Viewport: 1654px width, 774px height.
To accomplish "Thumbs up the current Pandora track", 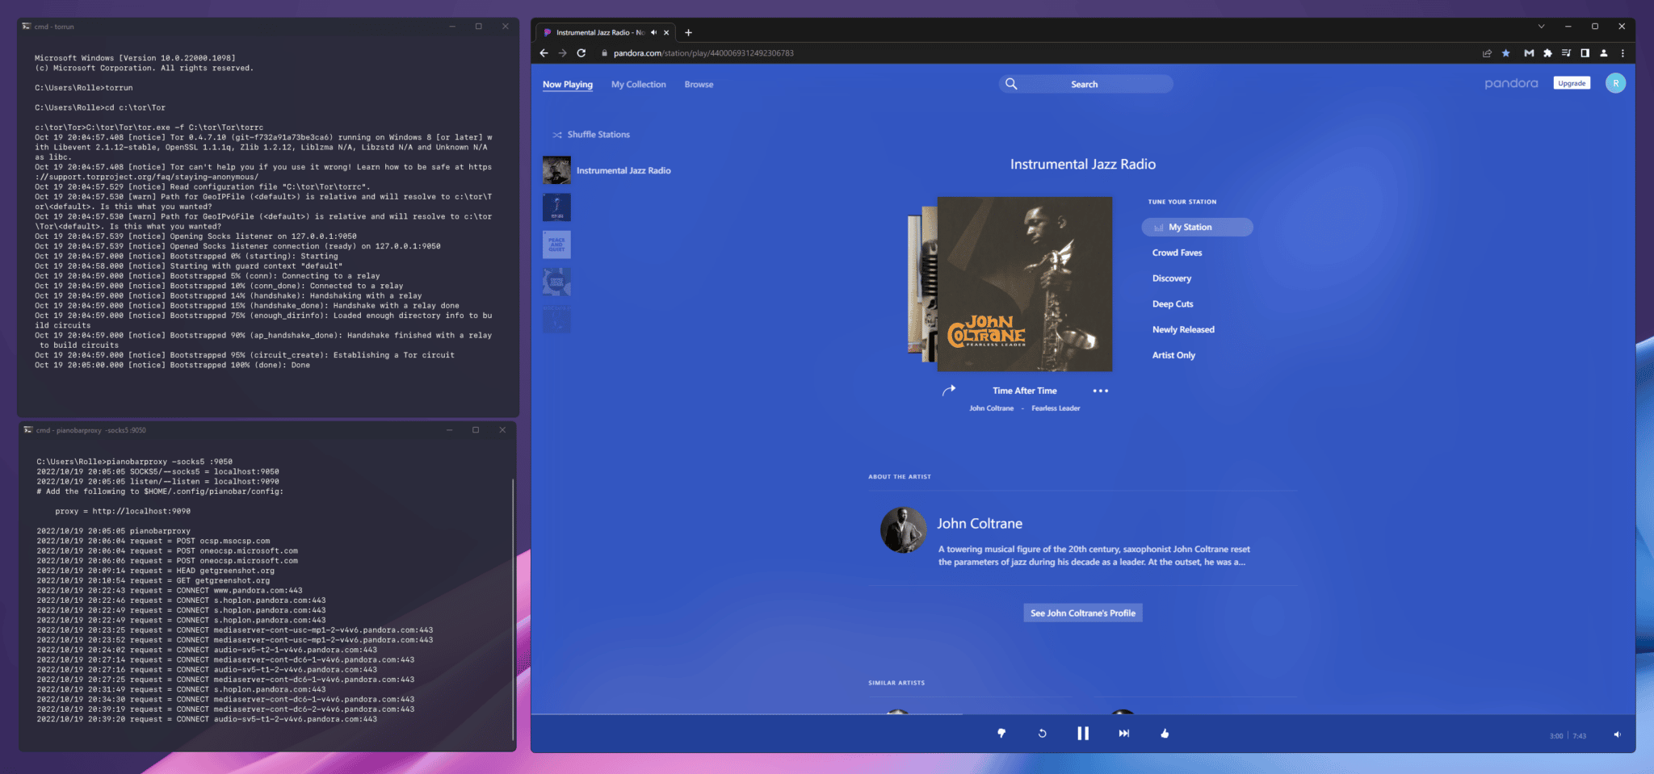I will [1165, 733].
